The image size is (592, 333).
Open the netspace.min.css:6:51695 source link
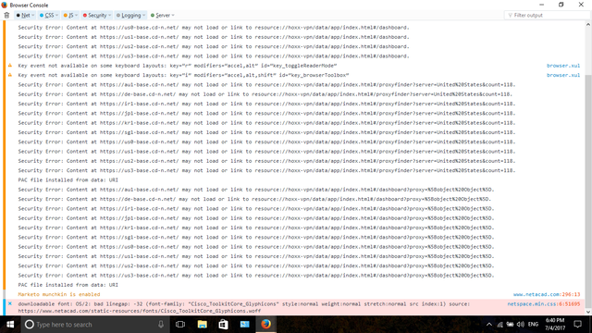click(x=543, y=303)
